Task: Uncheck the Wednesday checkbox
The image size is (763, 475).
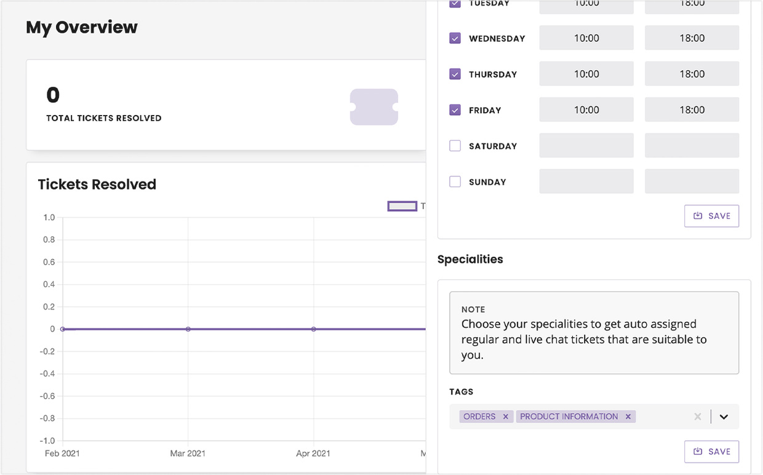Action: (x=455, y=38)
